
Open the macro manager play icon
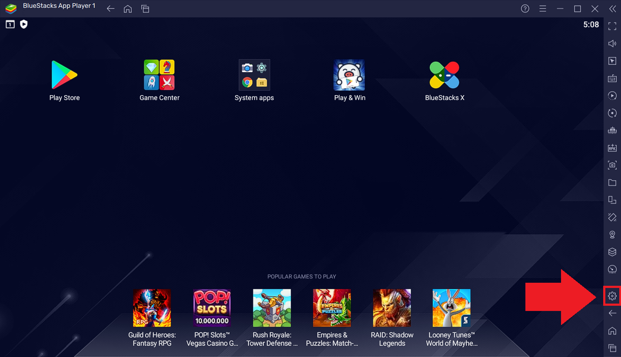tap(612, 96)
